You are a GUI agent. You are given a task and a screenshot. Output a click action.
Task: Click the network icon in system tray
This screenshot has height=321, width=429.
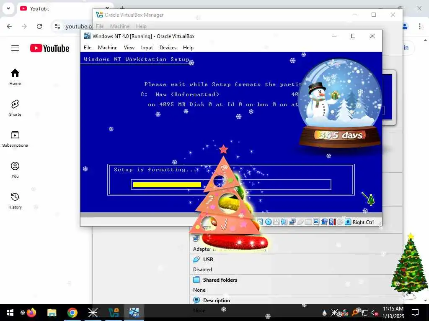[365, 313]
